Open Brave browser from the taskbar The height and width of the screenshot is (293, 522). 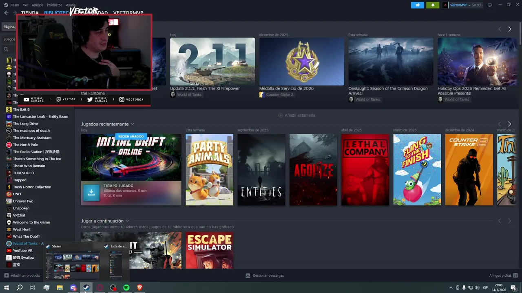coord(140,288)
